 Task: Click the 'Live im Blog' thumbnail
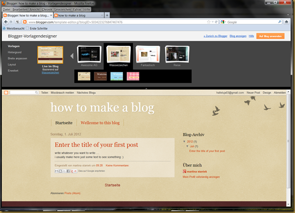(50, 55)
